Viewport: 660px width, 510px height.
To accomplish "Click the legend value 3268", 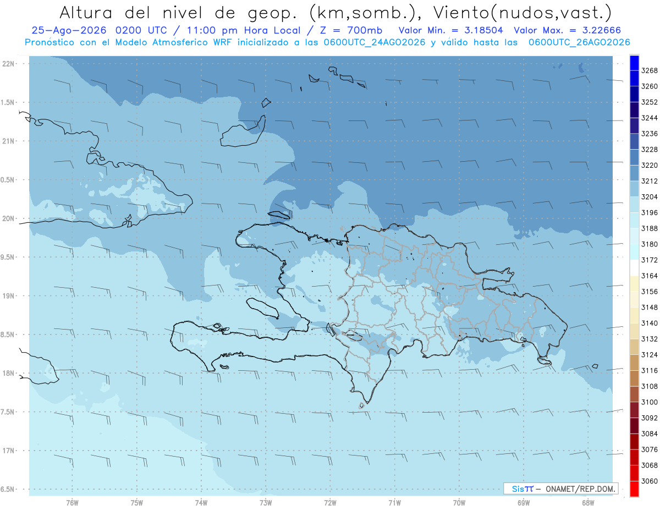I will point(650,71).
